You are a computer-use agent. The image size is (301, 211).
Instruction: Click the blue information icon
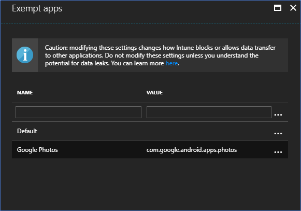(25, 55)
